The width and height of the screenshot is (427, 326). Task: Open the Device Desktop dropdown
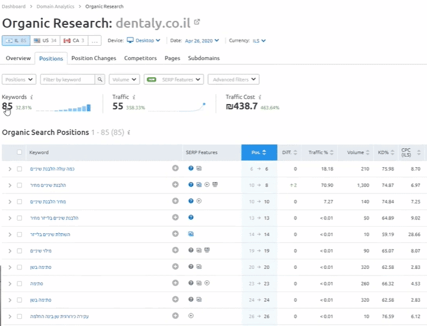[x=144, y=40]
